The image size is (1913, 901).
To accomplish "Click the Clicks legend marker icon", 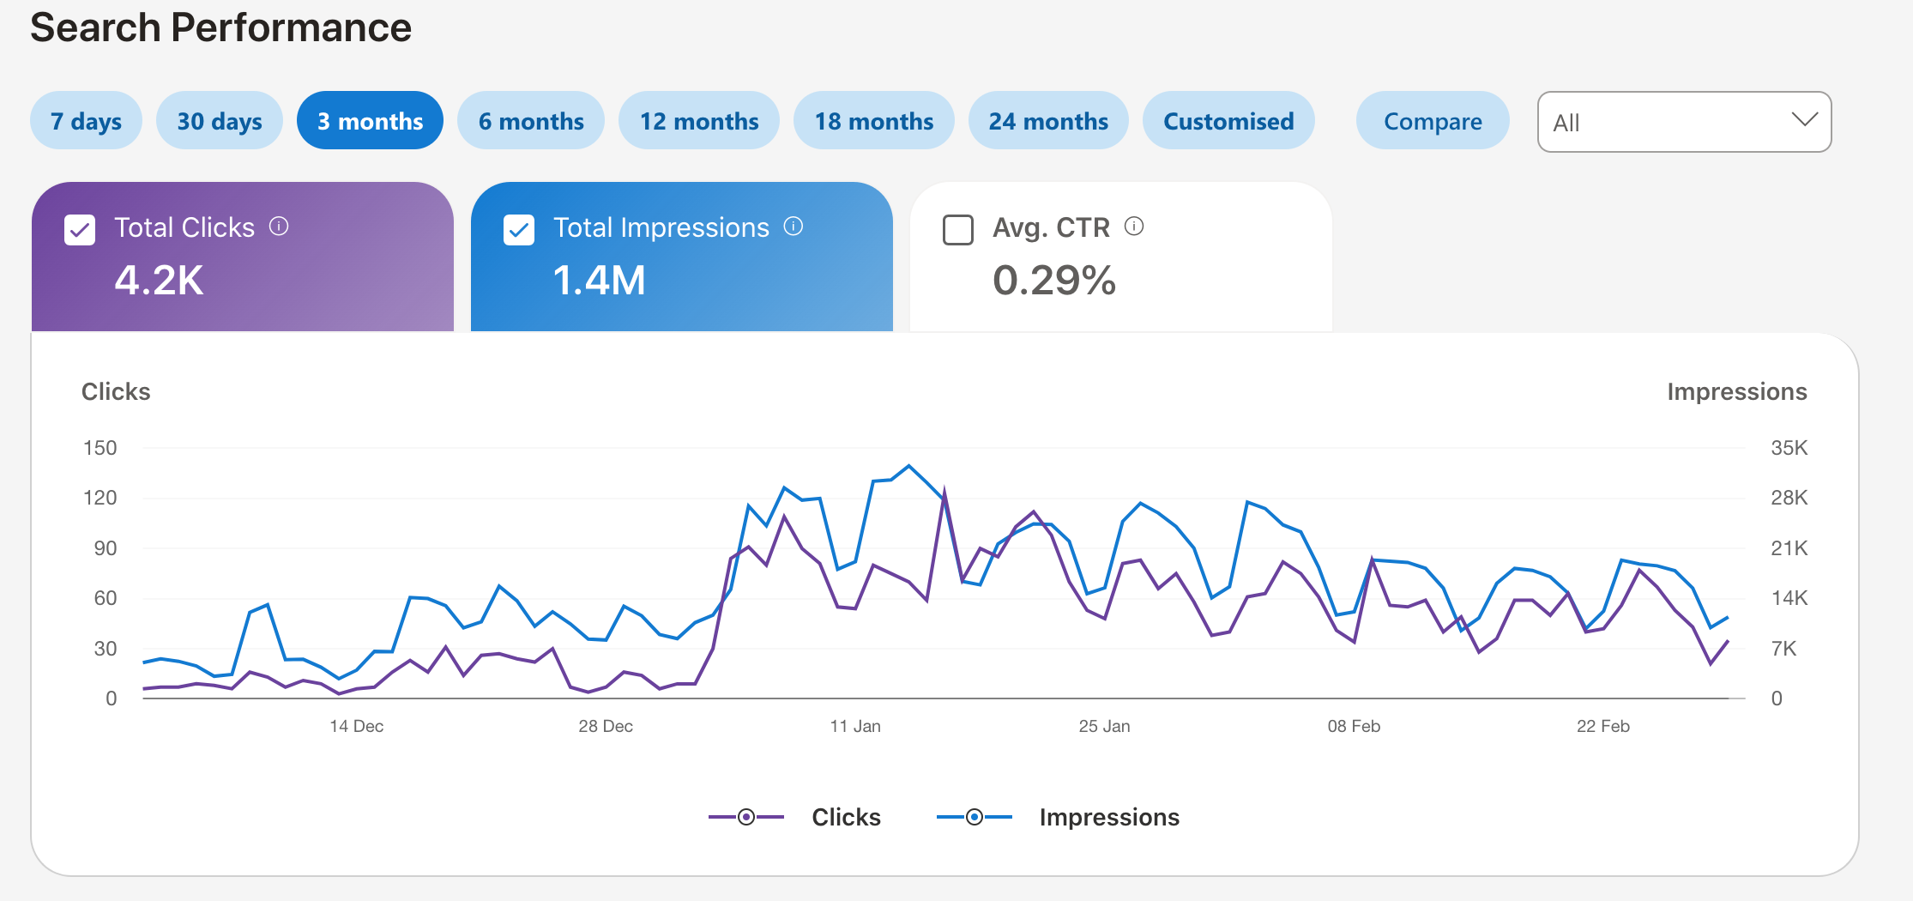I will click(x=745, y=817).
